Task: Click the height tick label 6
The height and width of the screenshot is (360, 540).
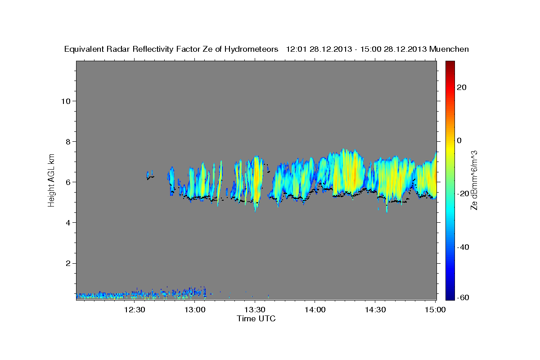Action: click(x=67, y=182)
